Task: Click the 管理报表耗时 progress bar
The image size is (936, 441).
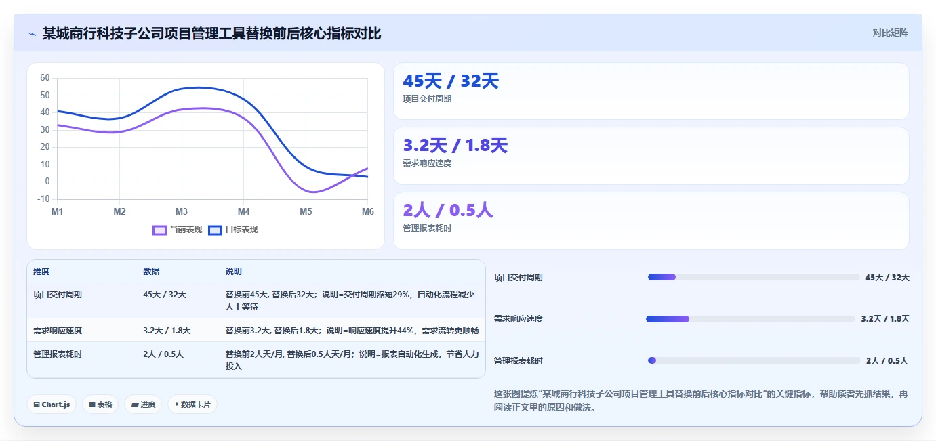Action: [754, 360]
